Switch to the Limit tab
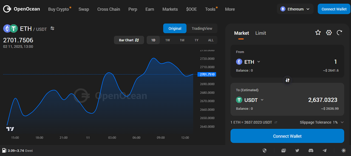This screenshot has height=156, width=351. (261, 33)
